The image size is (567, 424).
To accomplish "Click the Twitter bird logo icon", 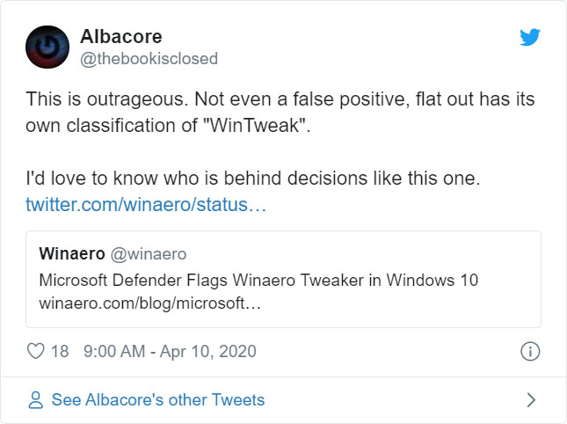I will [530, 37].
